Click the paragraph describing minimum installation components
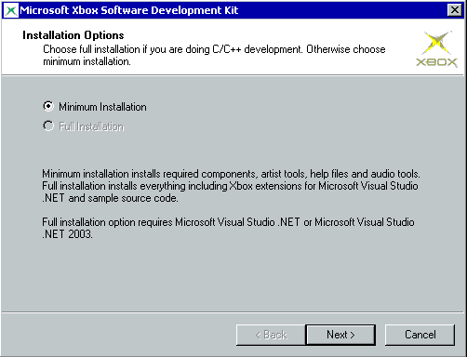Viewport: 467px width, 357px height. pos(231,186)
